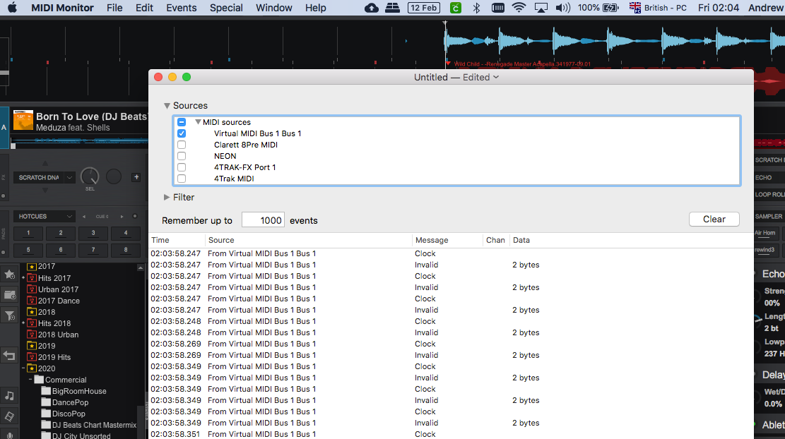Viewport: 785px width, 439px height.
Task: Enable the 4TRAK-FX Port 1 source
Action: pyautogui.click(x=182, y=167)
